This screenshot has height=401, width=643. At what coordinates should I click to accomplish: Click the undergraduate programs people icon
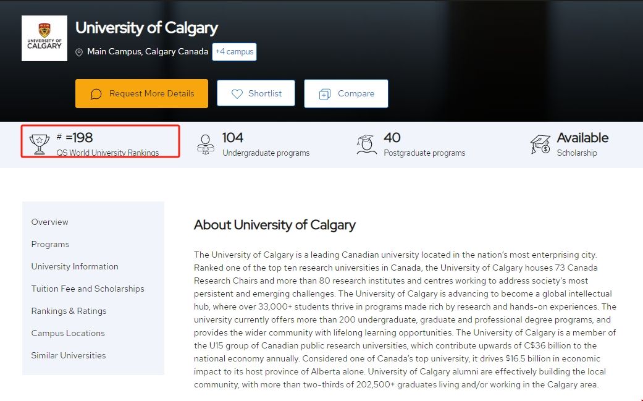pos(206,143)
